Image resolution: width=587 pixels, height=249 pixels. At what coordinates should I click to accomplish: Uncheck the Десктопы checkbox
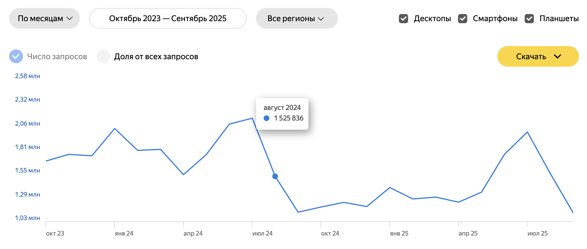coord(403,19)
